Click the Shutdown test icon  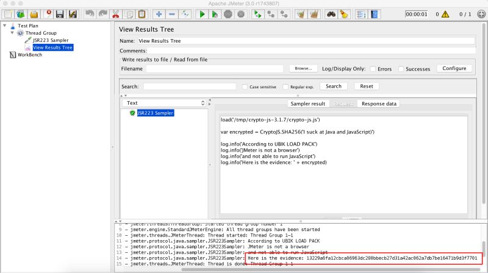241,14
